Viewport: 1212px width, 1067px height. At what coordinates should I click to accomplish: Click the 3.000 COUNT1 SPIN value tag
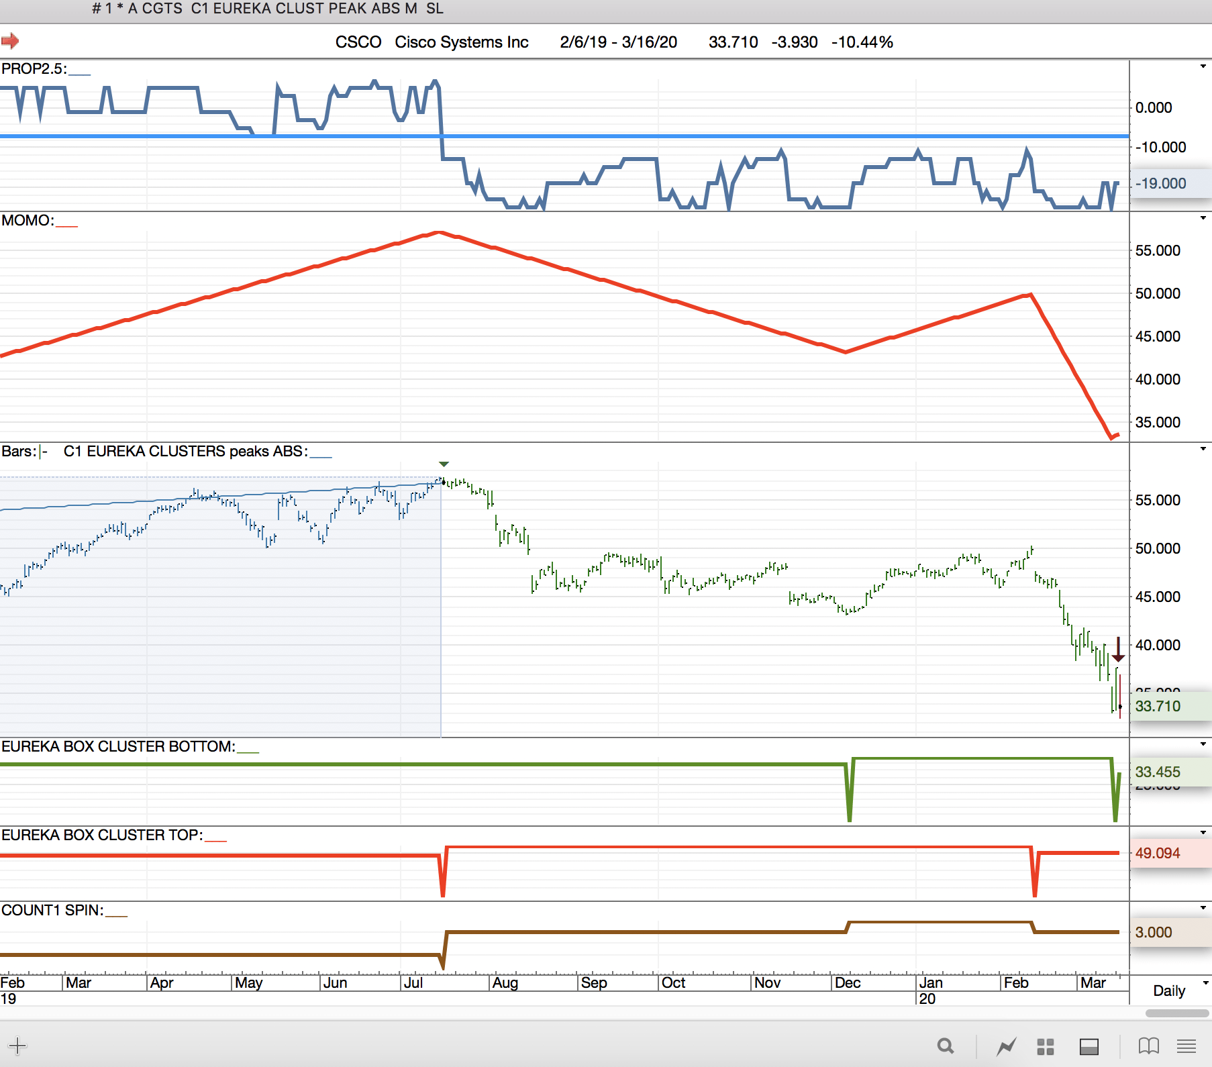[1170, 932]
